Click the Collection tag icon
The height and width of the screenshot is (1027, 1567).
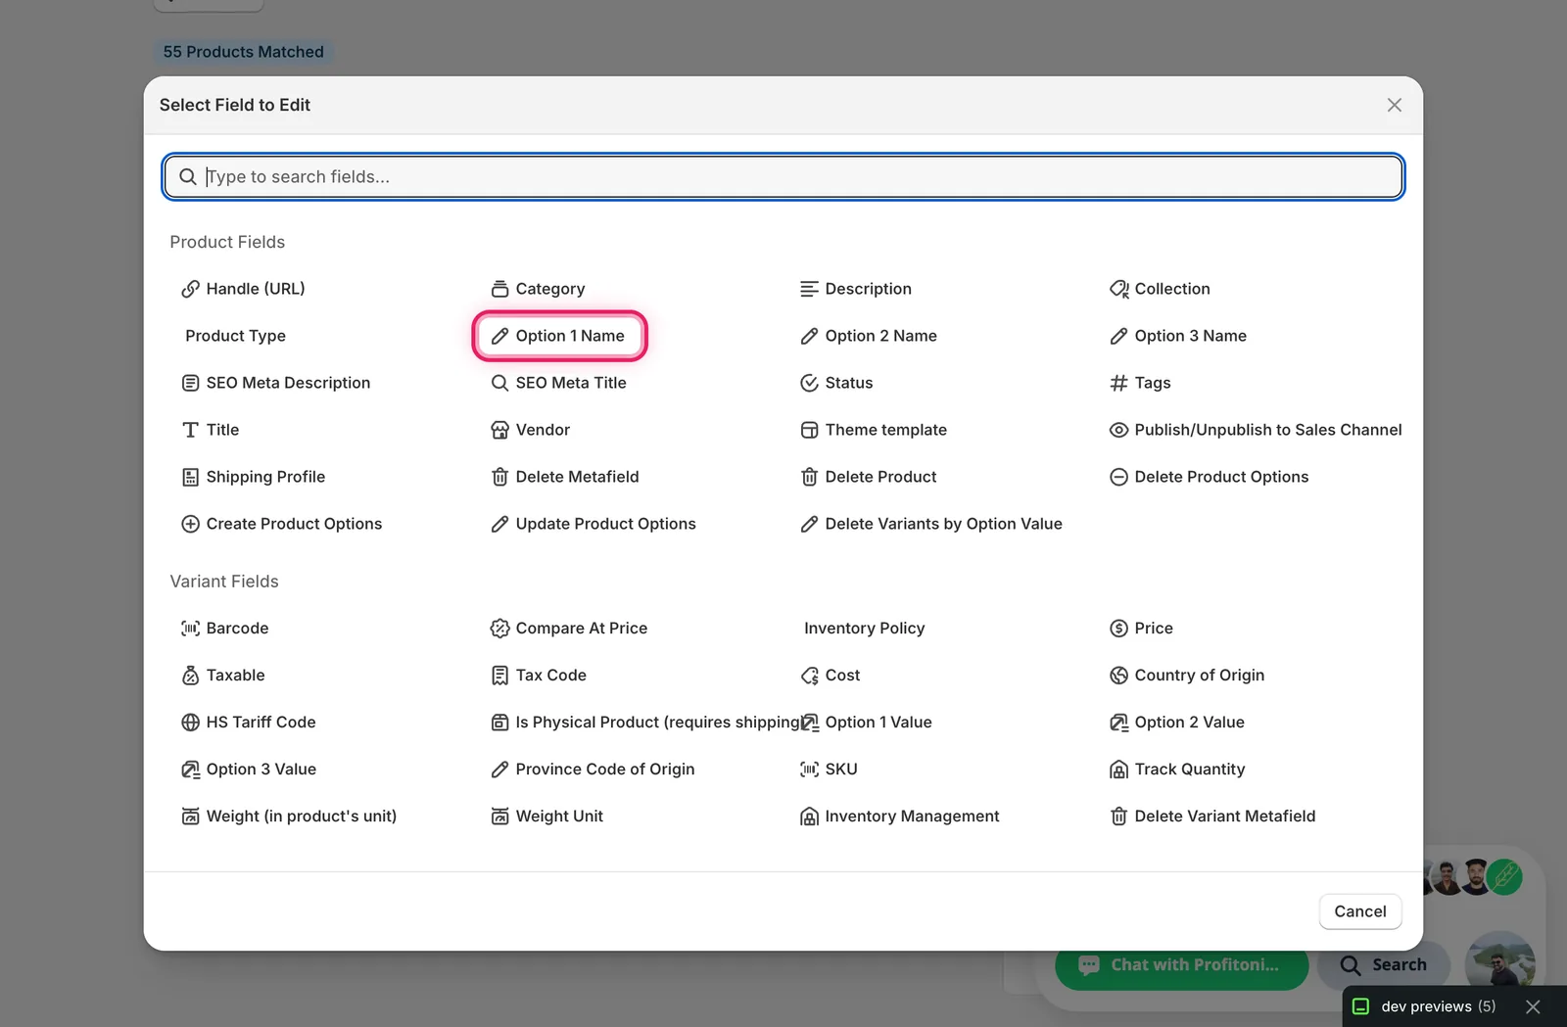click(1118, 289)
